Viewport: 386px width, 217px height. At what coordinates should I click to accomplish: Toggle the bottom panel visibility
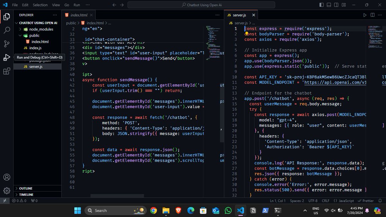329,5
